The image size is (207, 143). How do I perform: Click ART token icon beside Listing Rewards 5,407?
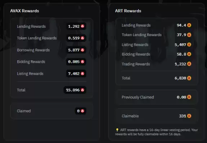pos(189,44)
